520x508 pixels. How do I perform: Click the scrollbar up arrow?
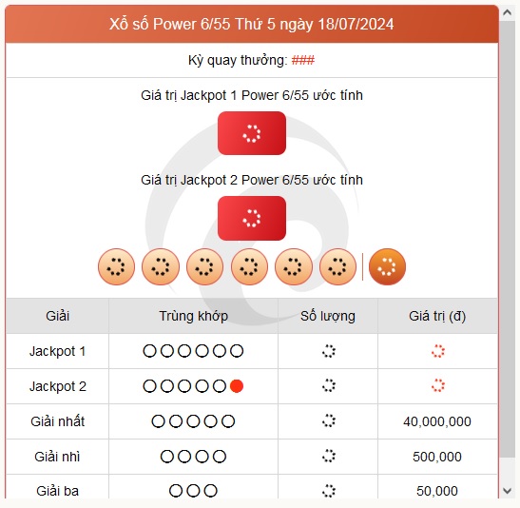point(507,12)
